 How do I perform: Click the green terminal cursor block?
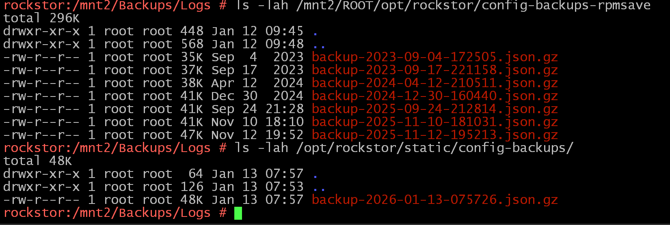(238, 213)
